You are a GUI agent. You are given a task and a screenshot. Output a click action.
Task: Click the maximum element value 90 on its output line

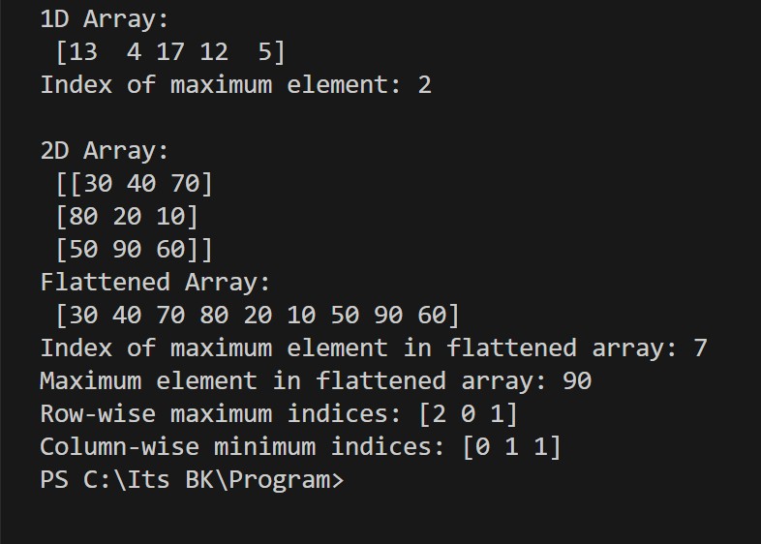click(577, 380)
